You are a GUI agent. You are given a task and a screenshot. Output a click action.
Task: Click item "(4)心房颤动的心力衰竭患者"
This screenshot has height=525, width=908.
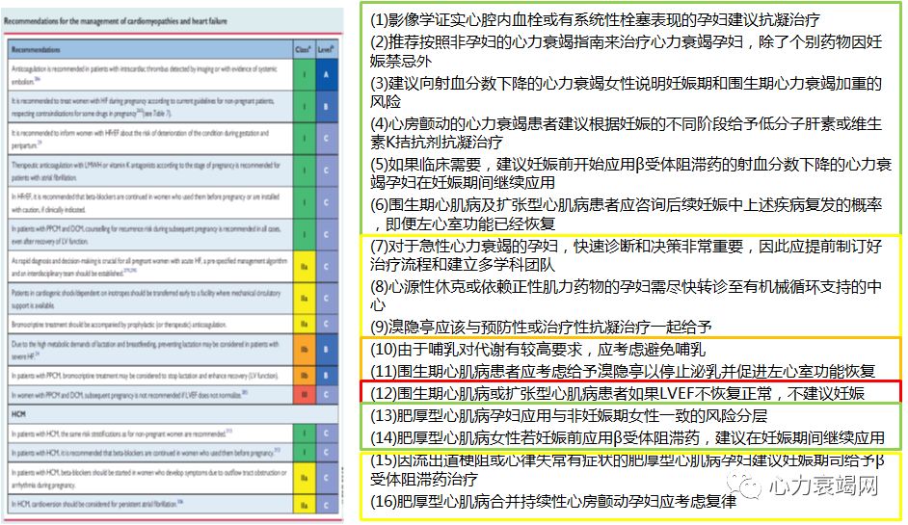point(627,133)
